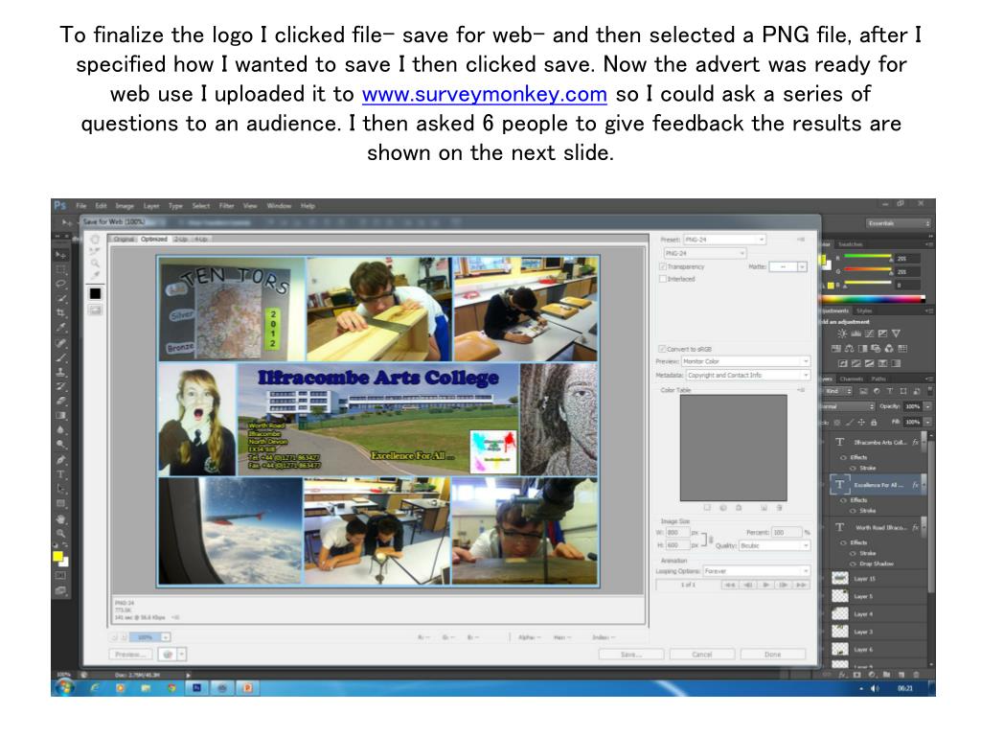Switch to the Original tab
Screen dimensions: 981x736
[124, 239]
